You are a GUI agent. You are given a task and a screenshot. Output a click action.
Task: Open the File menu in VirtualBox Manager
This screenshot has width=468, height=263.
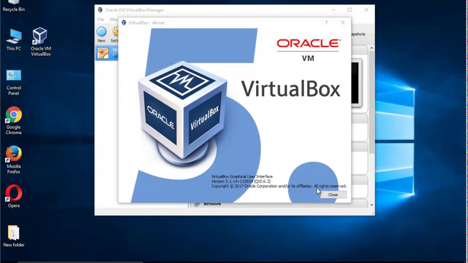point(101,19)
